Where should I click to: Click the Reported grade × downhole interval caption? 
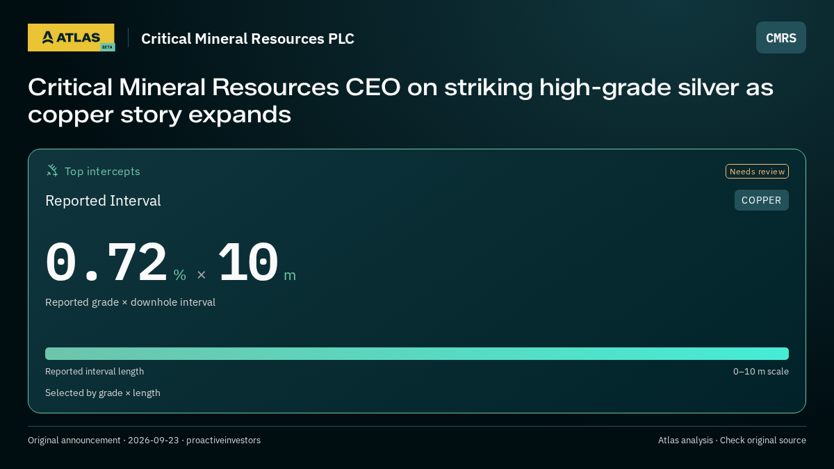[130, 302]
